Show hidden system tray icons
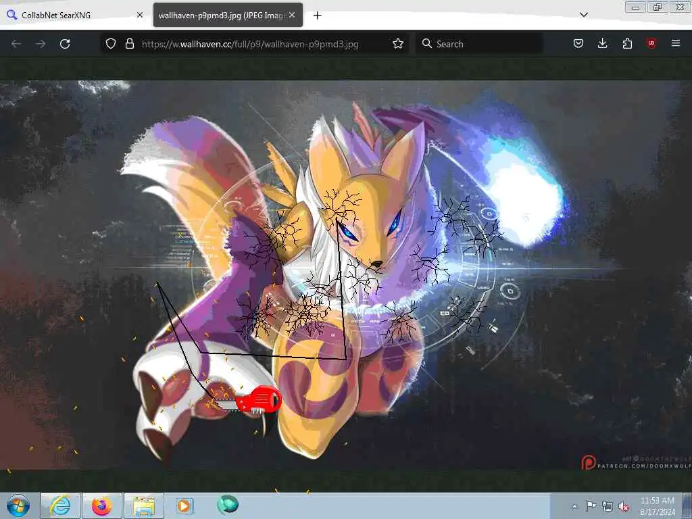Screen dimensions: 692x519 pos(574,506)
